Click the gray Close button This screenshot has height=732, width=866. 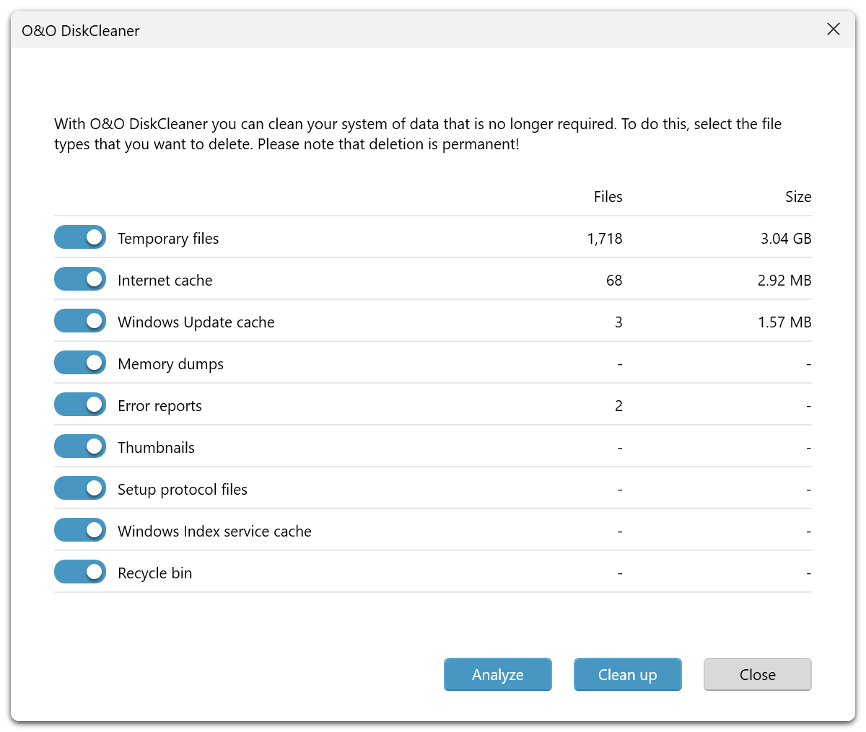757,674
